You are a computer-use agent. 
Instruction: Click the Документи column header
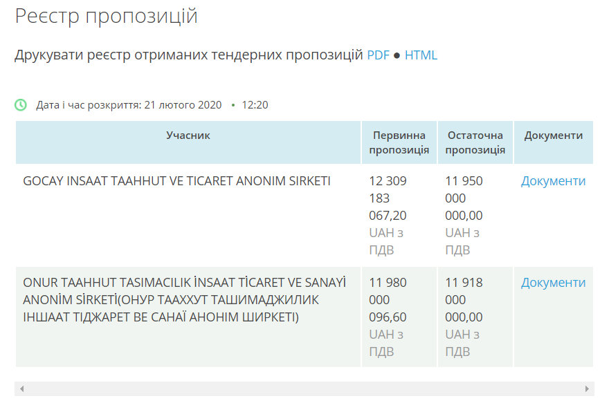pyautogui.click(x=554, y=135)
